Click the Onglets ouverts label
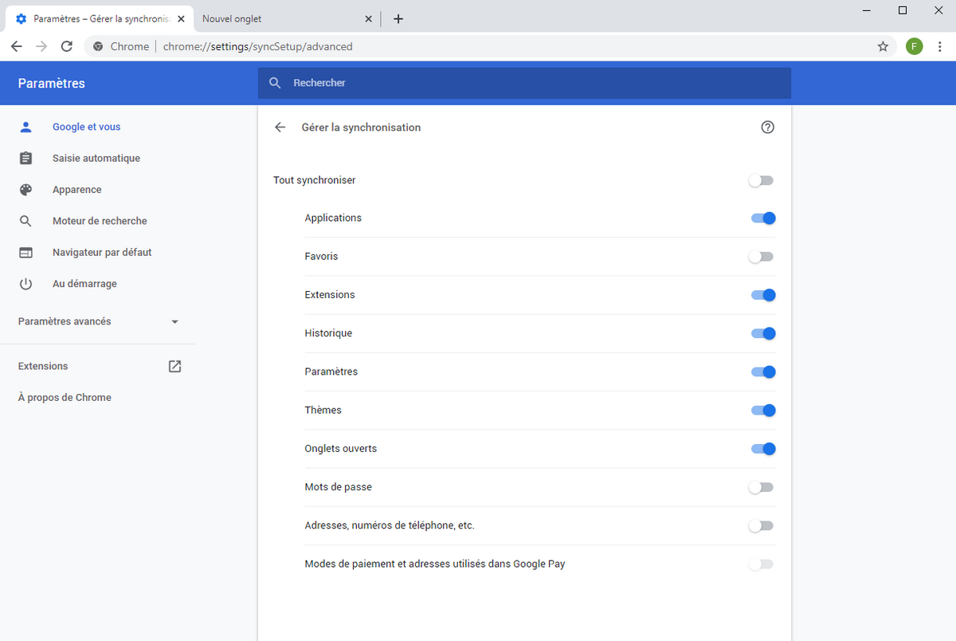The width and height of the screenshot is (956, 641). (x=341, y=449)
